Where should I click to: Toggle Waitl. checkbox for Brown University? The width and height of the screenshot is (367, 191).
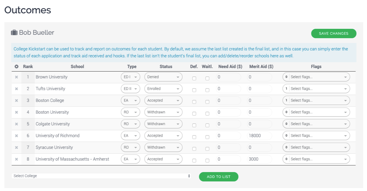207,78
